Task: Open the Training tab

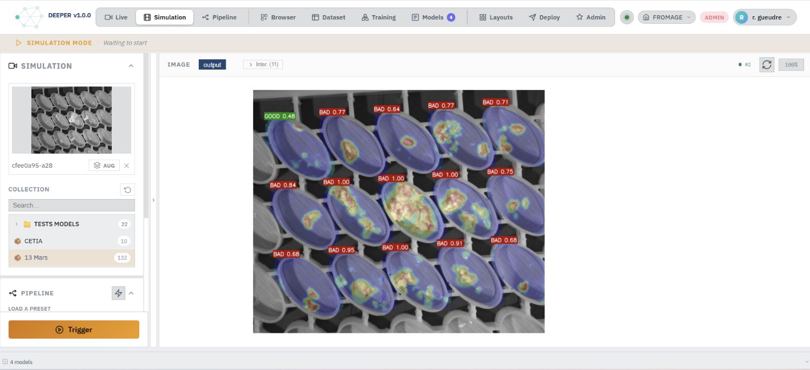Action: click(x=379, y=17)
